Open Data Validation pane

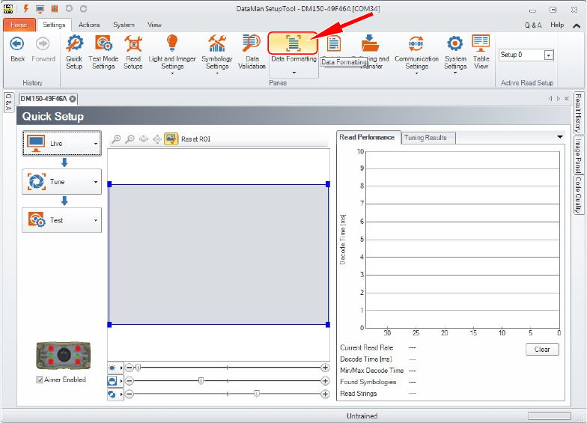tap(252, 52)
